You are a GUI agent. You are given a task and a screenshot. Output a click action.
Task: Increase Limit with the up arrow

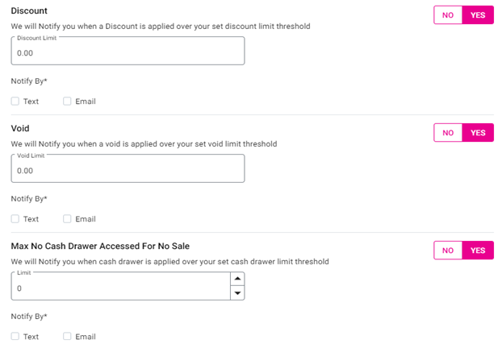(x=237, y=279)
